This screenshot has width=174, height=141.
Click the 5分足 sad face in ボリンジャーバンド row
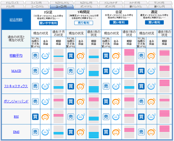point(45,101)
